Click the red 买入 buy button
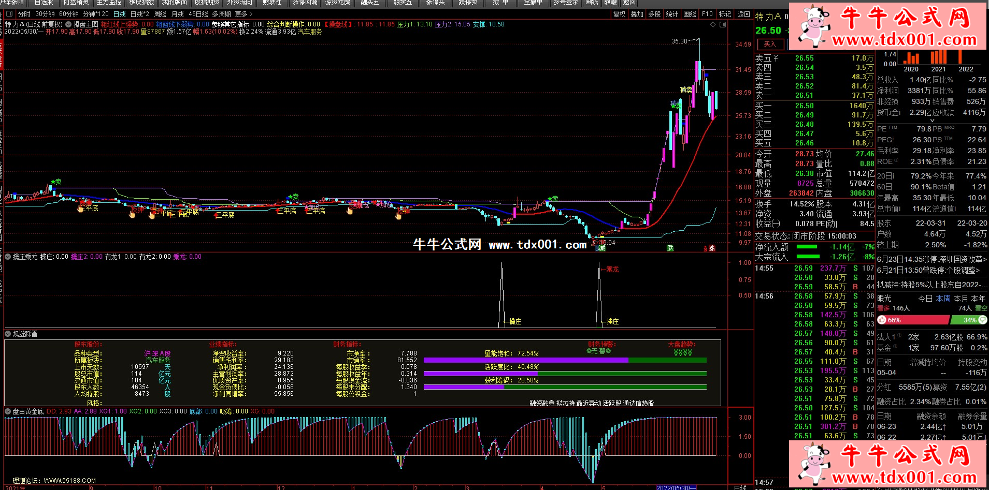This screenshot has height=490, width=989. tap(770, 44)
